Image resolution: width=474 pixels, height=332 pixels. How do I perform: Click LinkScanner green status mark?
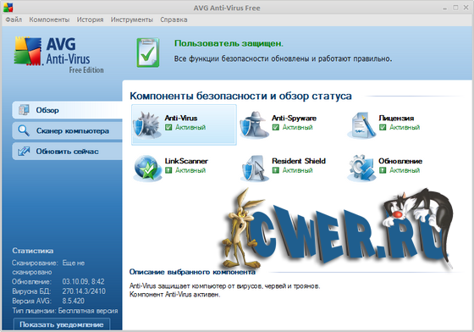tap(168, 170)
